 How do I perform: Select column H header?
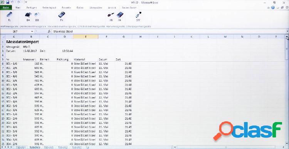[140, 37]
